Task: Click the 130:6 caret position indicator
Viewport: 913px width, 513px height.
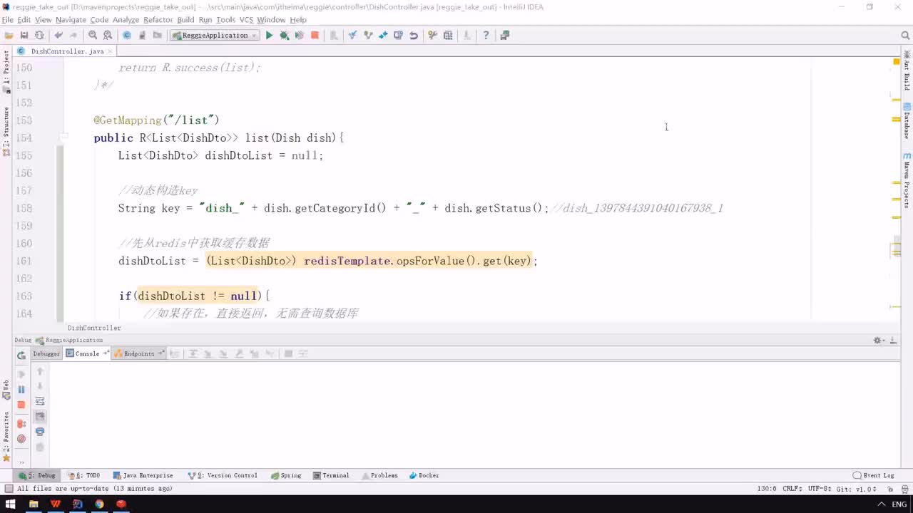Action: [767, 488]
